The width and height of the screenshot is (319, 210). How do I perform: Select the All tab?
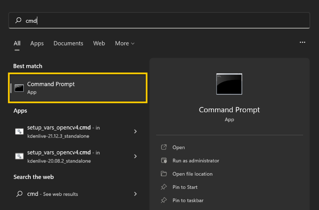click(x=17, y=43)
